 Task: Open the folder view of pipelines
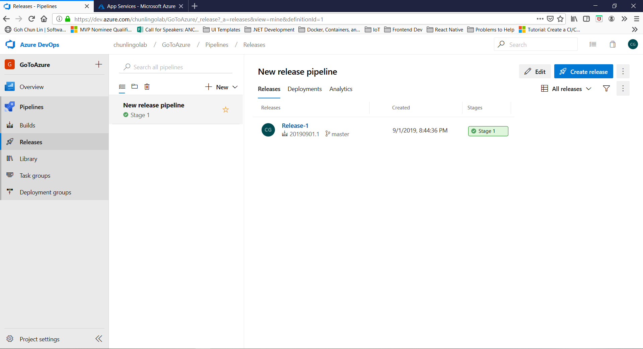(135, 87)
